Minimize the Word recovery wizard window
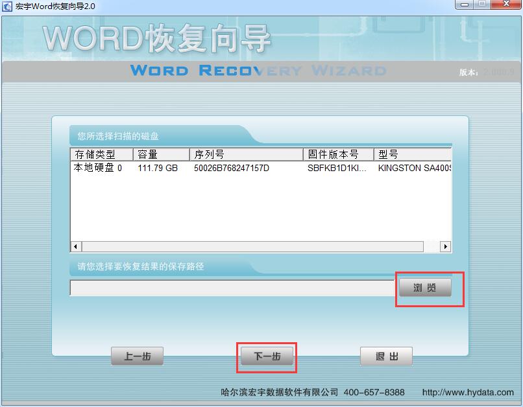 tap(463, 5)
